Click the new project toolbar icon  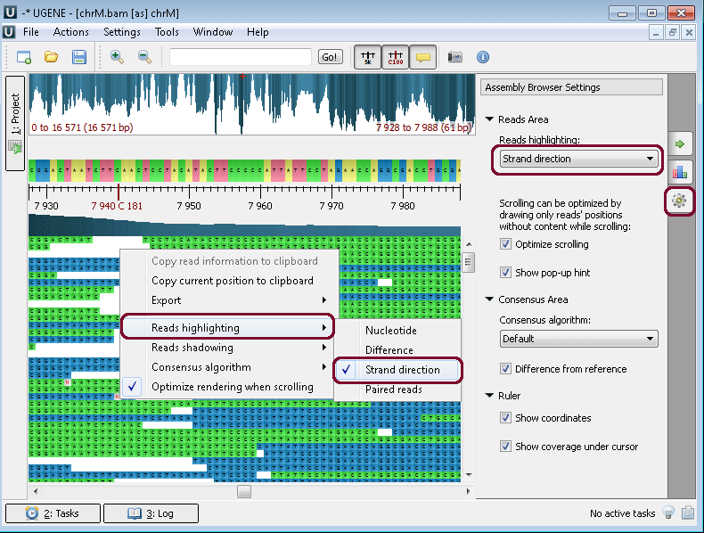pyautogui.click(x=23, y=57)
